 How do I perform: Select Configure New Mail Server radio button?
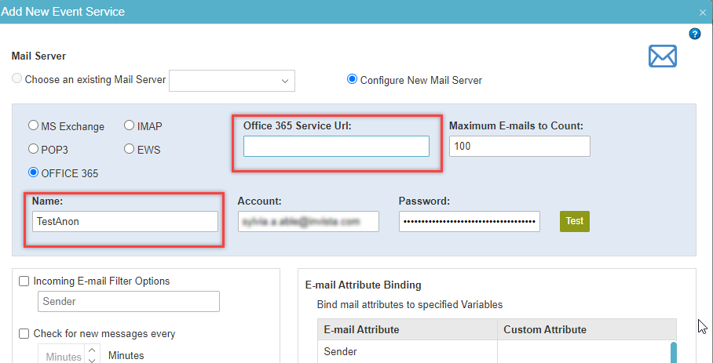[352, 79]
